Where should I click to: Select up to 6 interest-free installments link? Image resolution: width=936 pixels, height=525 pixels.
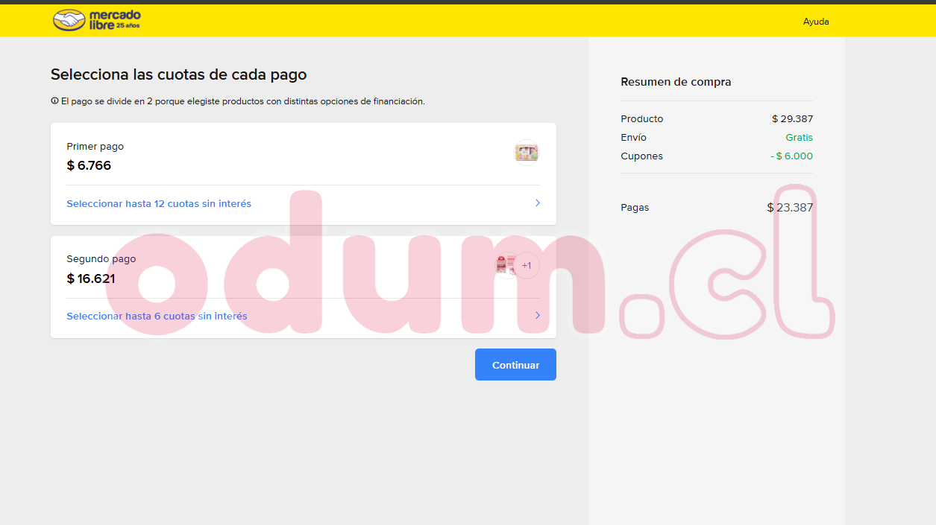tap(157, 316)
